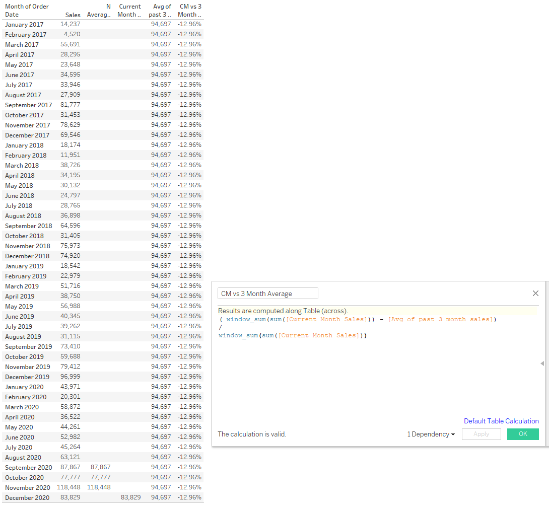Viewport: 549px width, 512px height.
Task: Click Sales value 81,777
Action: [71, 105]
